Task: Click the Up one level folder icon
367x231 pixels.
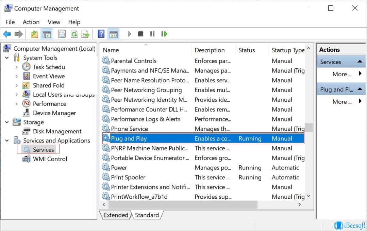Action: (34, 34)
